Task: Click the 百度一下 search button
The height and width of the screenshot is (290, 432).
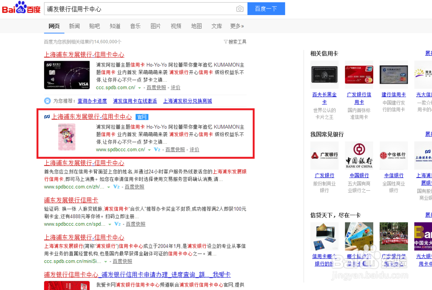Action: tap(266, 9)
